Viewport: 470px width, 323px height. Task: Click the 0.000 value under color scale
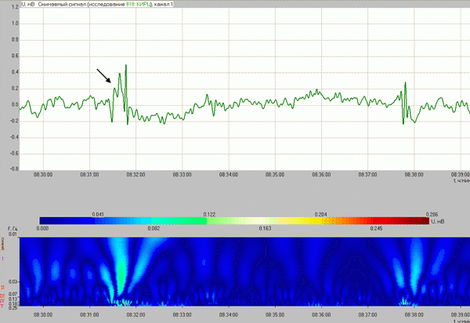tap(42, 228)
